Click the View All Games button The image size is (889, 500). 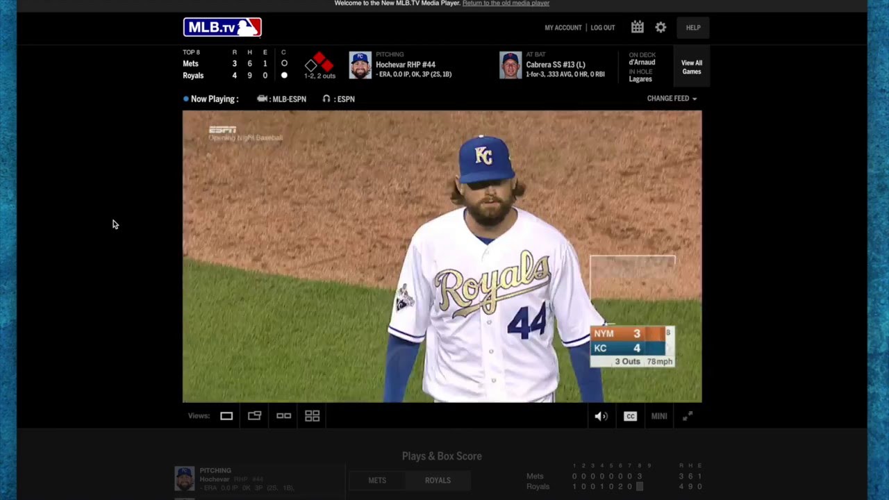pyautogui.click(x=691, y=67)
